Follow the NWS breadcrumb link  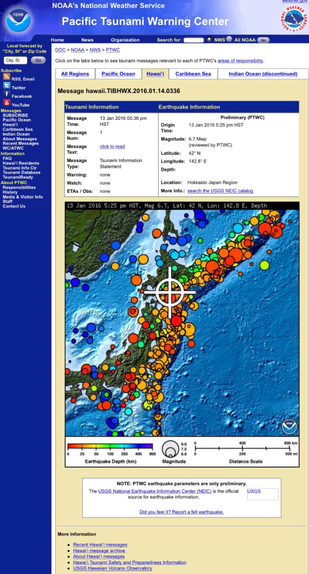pyautogui.click(x=95, y=50)
